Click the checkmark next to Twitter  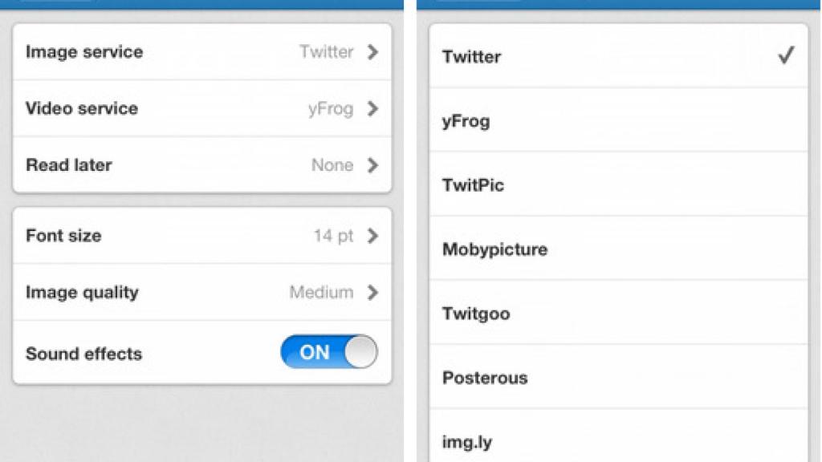point(786,56)
